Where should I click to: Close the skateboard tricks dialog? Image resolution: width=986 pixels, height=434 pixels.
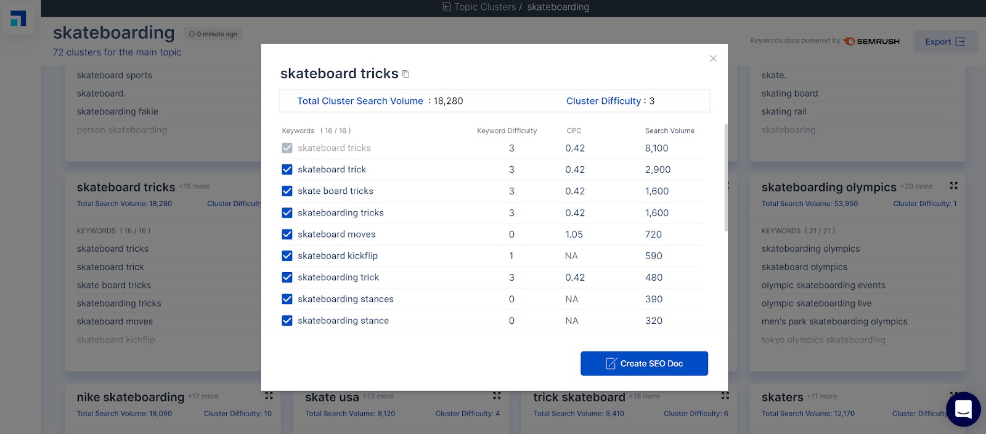click(713, 58)
